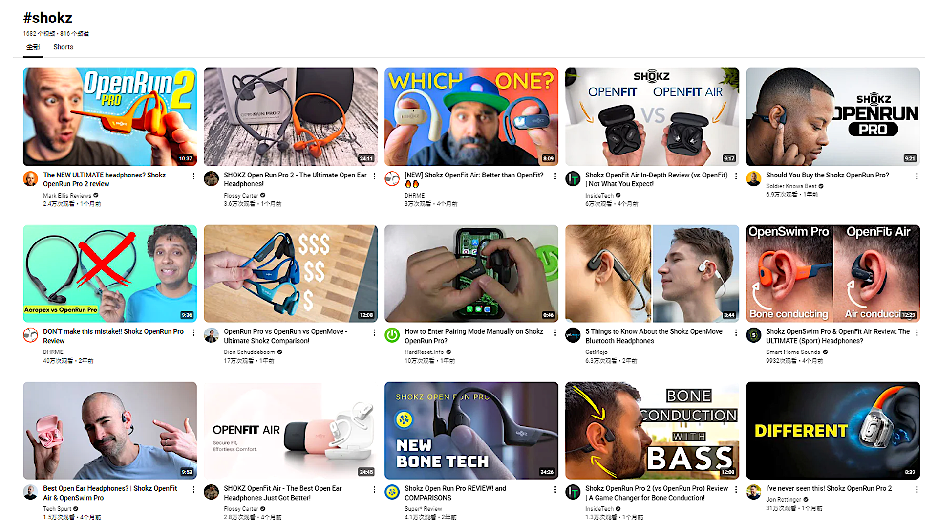This screenshot has width=938, height=528.
Task: Open Jon Rettinger channel avatar
Action: coord(754,492)
